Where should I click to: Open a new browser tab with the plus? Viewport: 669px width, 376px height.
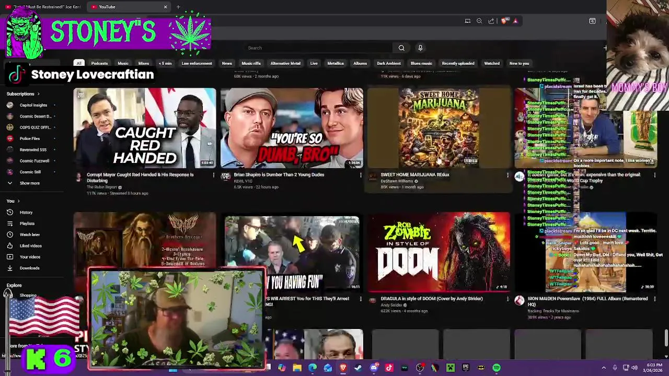(178, 7)
